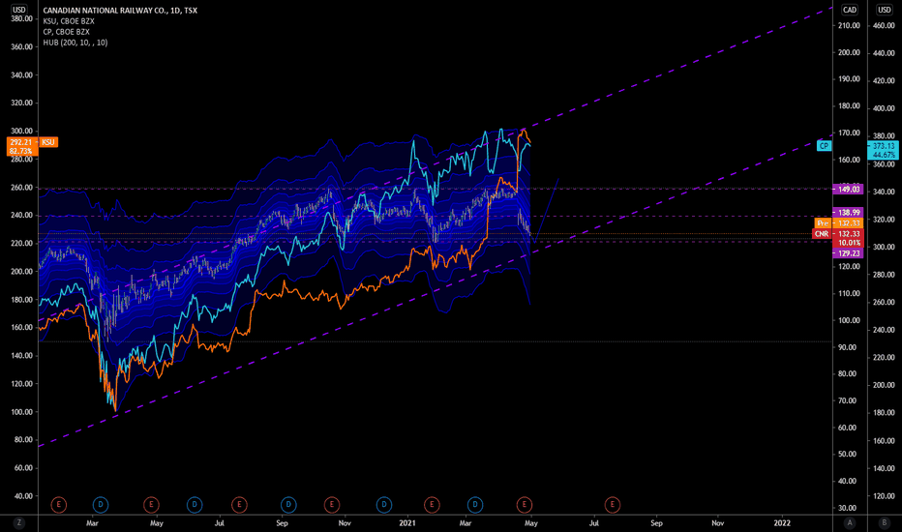The width and height of the screenshot is (902, 532).
Task: Click the 460.00 value on the right USD scale
Action: tap(883, 26)
